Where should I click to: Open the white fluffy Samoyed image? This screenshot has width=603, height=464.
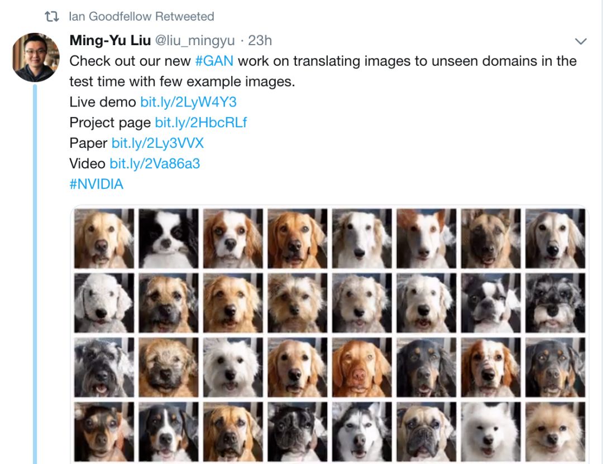(491, 432)
